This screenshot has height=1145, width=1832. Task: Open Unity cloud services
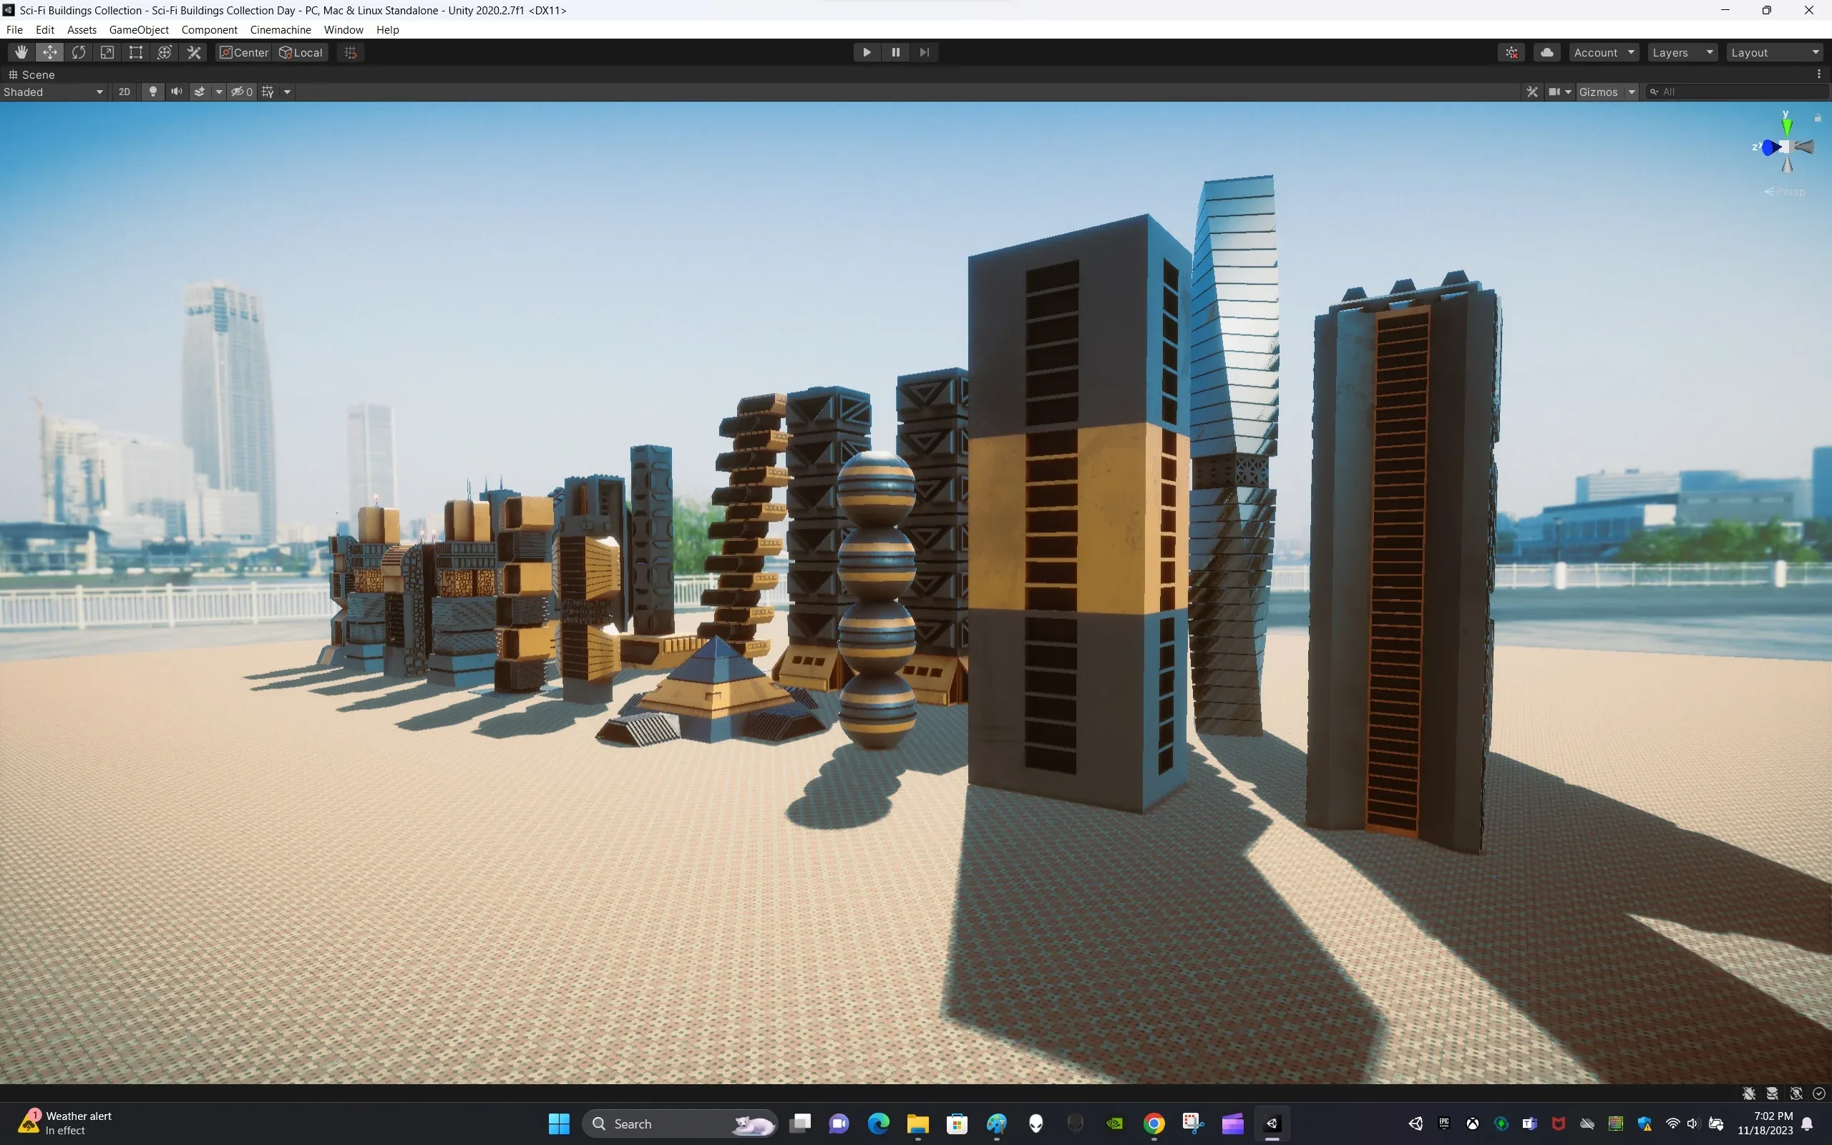(1547, 52)
